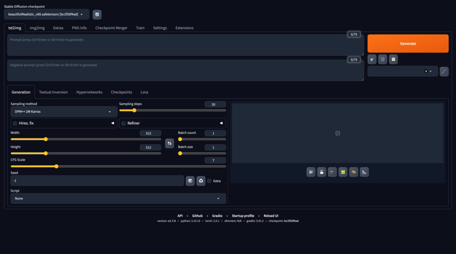Clear the prompt using the trash icon
The image size is (456, 254).
pos(383,59)
